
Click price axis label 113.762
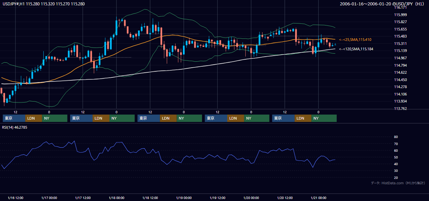coord(400,109)
